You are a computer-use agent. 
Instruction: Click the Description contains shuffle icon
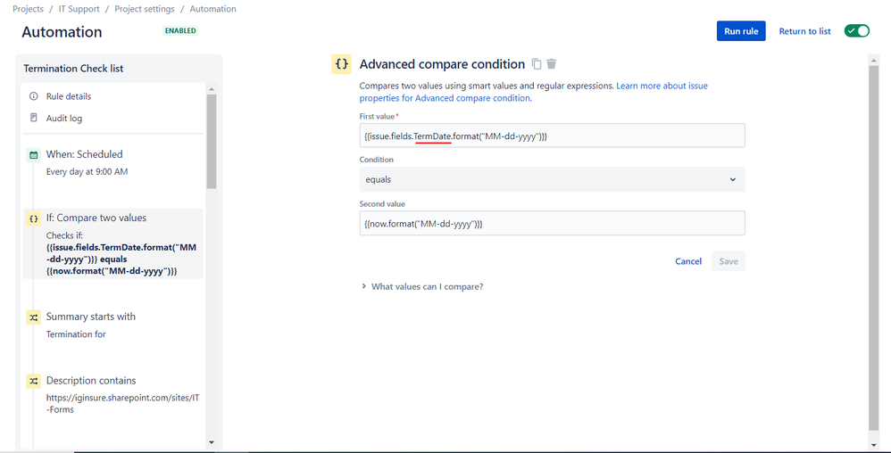pos(34,381)
